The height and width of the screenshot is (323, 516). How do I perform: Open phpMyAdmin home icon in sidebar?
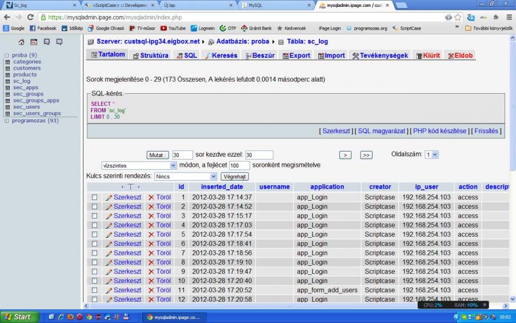[21, 42]
